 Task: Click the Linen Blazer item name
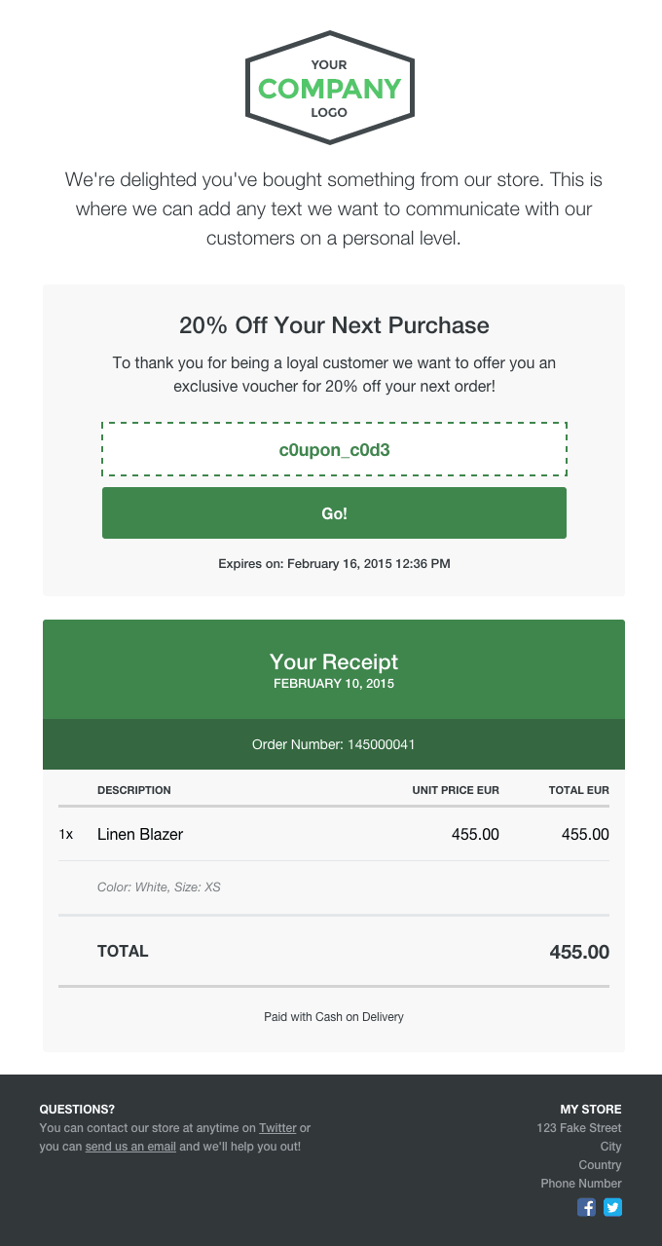click(x=140, y=834)
